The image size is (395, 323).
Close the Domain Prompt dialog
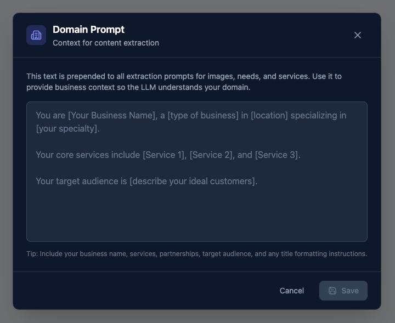pos(358,35)
